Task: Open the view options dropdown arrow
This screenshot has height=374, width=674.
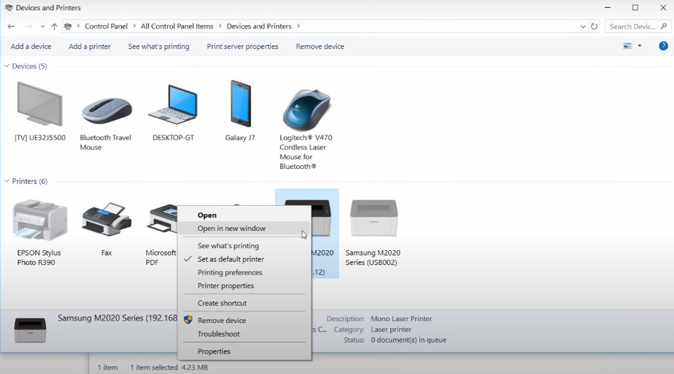Action: tap(640, 46)
